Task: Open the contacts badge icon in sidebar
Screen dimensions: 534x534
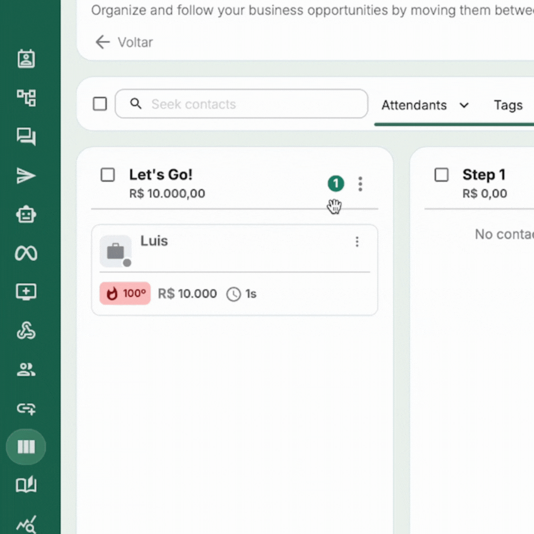Action: point(26,59)
